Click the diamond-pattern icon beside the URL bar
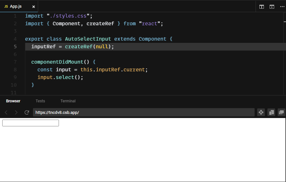Image resolution: width=286 pixels, height=182 pixels. [261, 112]
